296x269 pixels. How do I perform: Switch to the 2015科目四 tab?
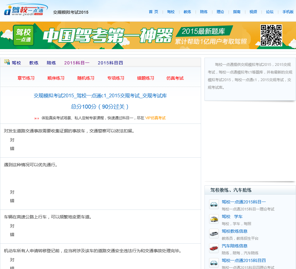(110, 63)
